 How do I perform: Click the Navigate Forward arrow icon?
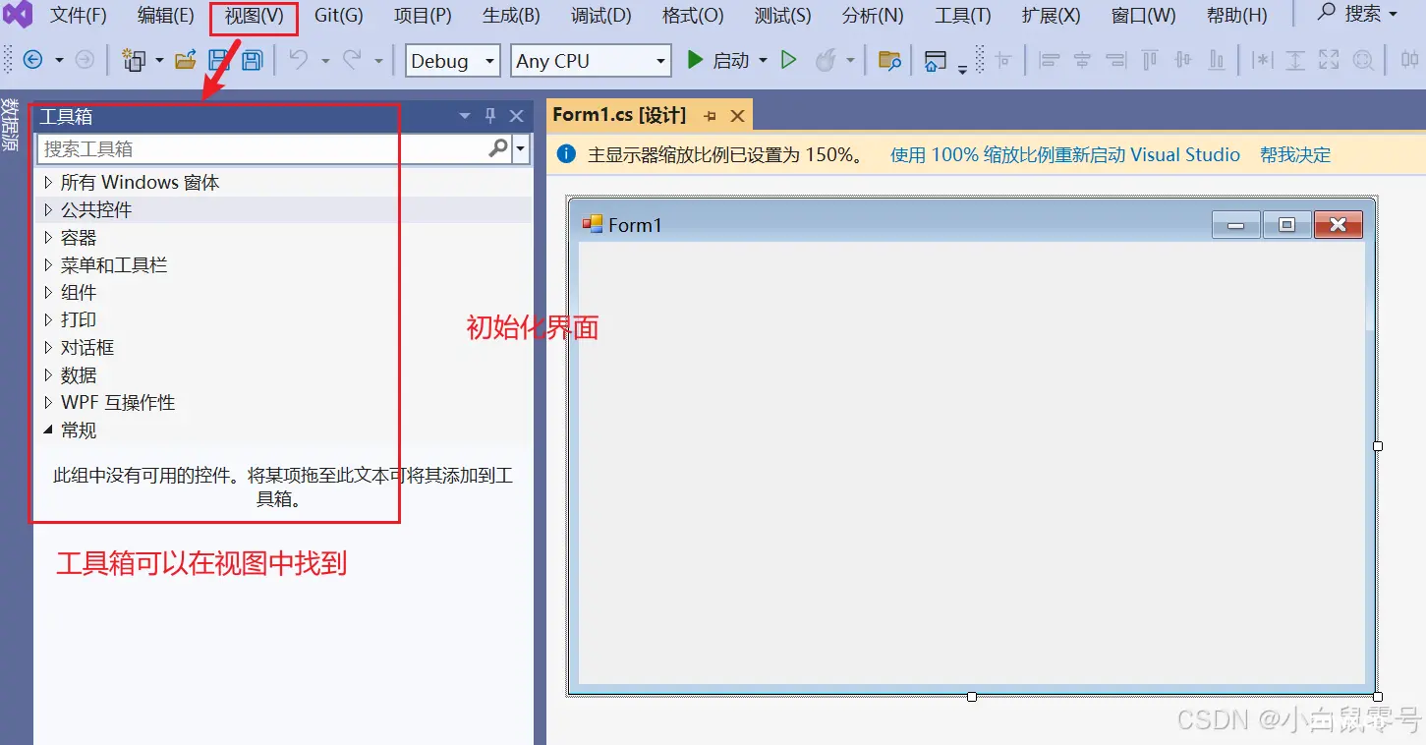click(86, 60)
